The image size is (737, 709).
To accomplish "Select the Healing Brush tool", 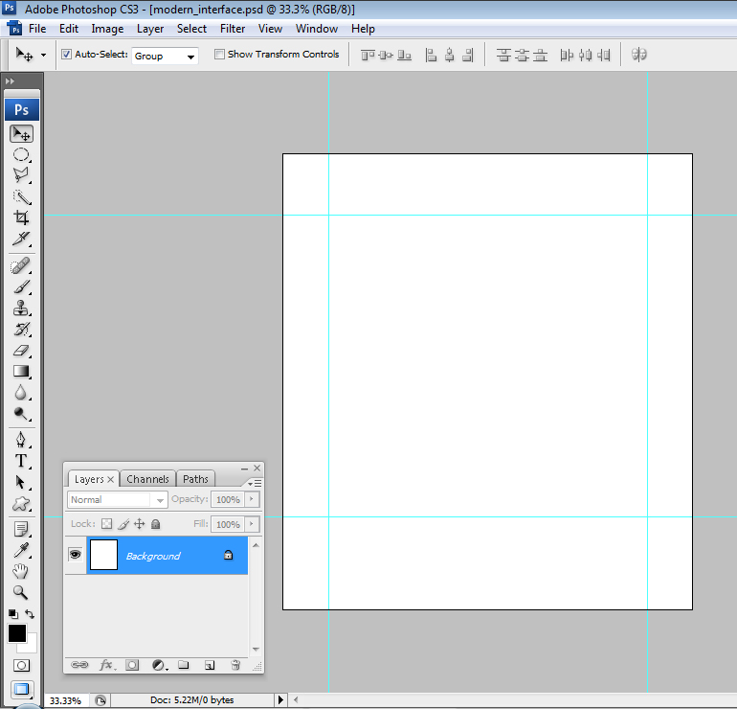I will point(21,265).
